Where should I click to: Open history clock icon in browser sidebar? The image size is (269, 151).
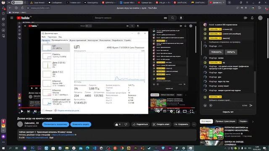point(3,13)
